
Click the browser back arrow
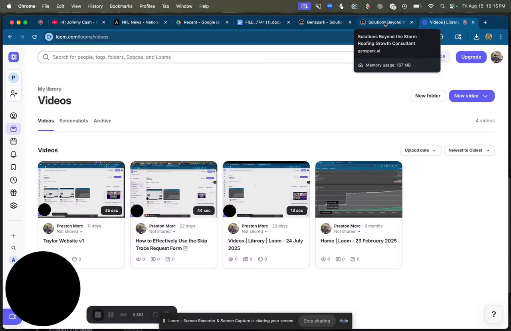pos(10,37)
